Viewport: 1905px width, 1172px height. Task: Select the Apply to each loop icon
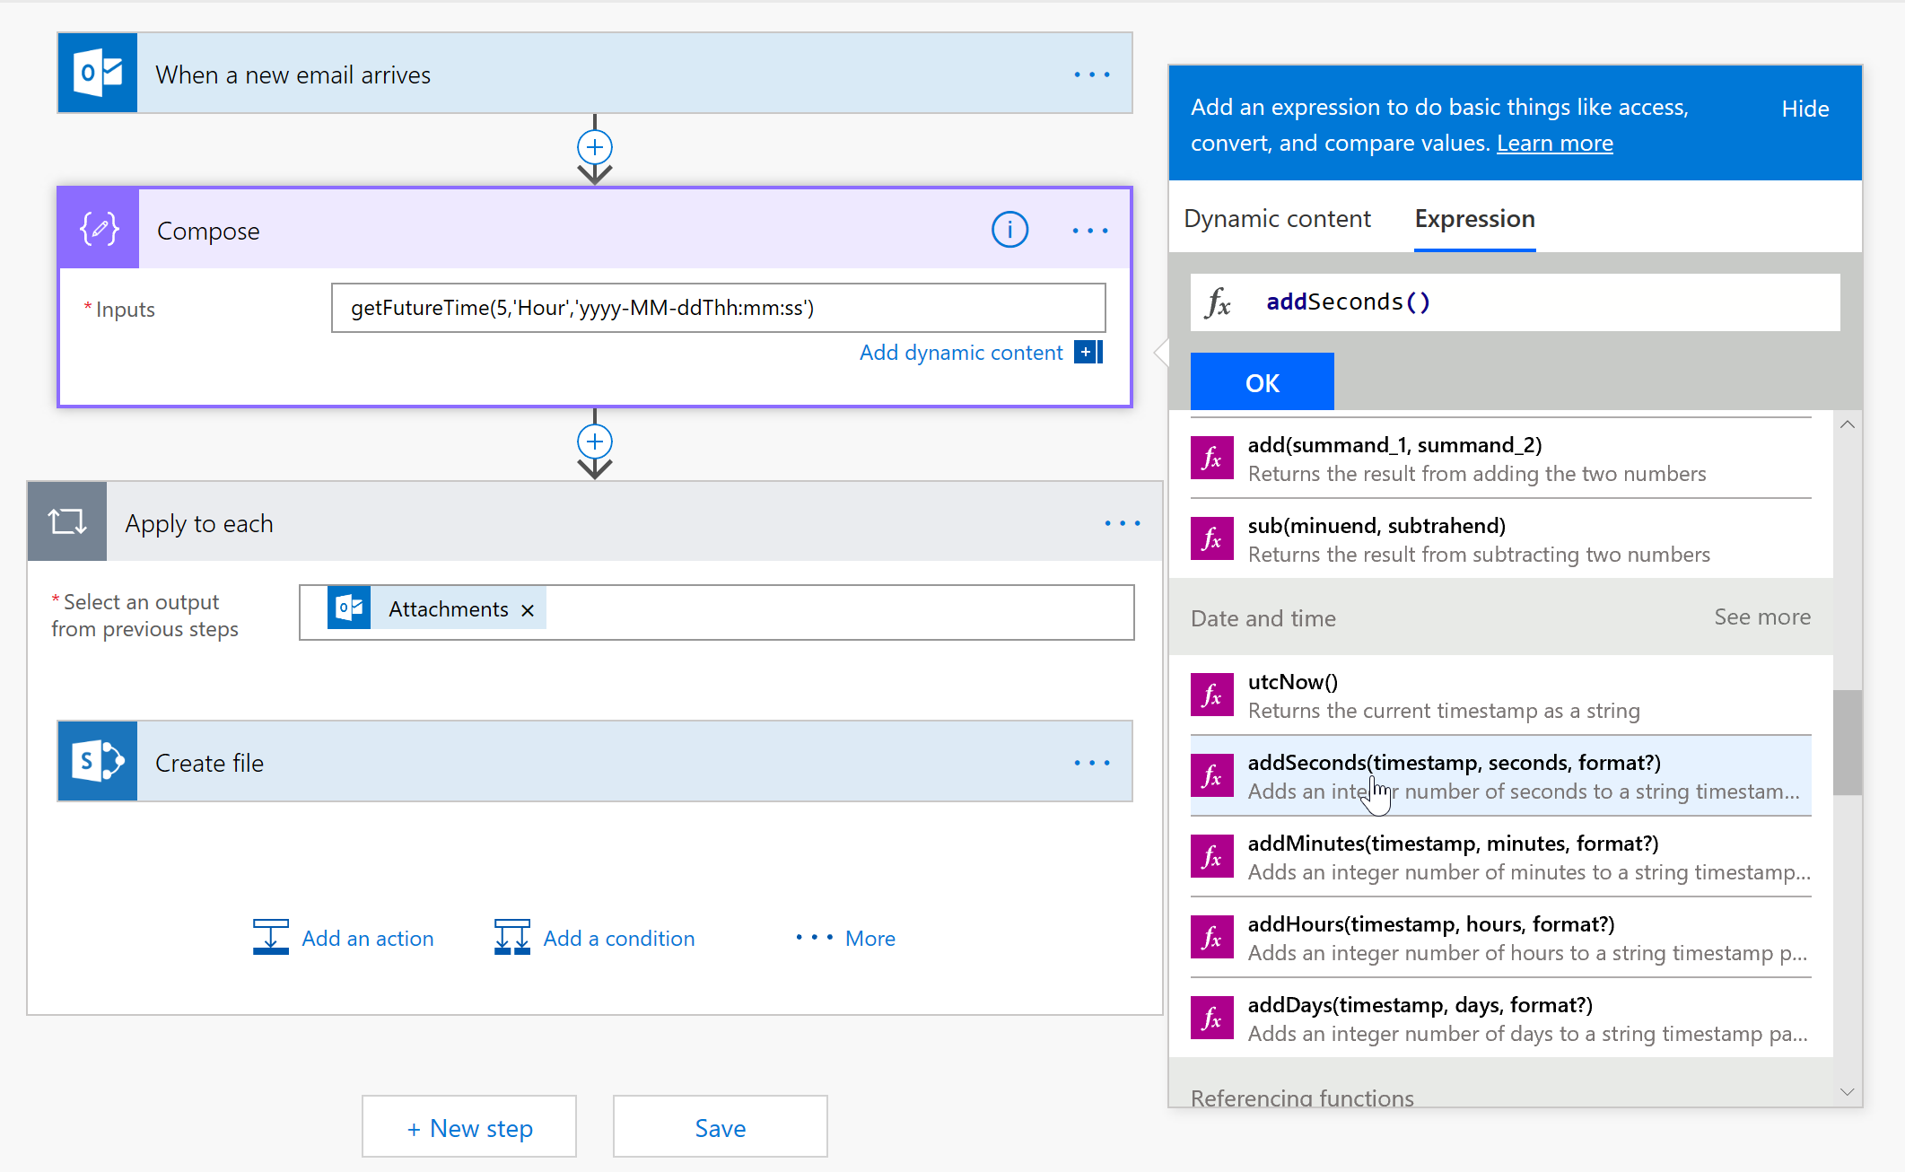(66, 521)
